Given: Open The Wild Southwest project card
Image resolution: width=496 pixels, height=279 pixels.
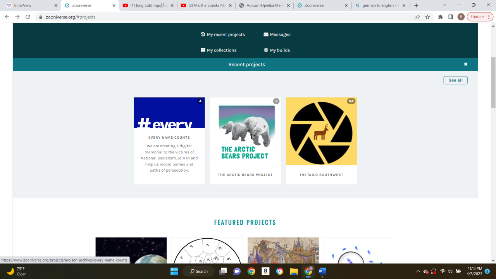Looking at the screenshot, I should (x=321, y=141).
